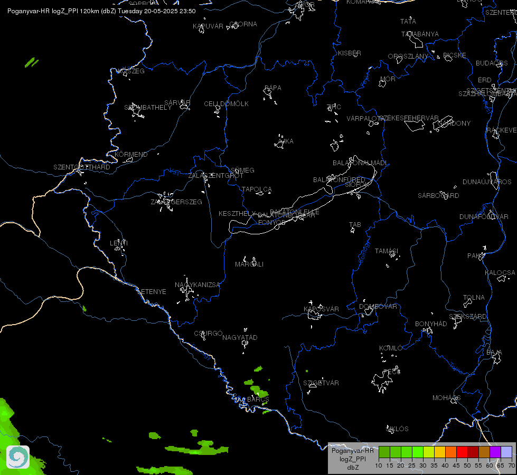Select the purple 60-65 dBZ legend swatch
This screenshot has height=475, width=517.
(495, 452)
